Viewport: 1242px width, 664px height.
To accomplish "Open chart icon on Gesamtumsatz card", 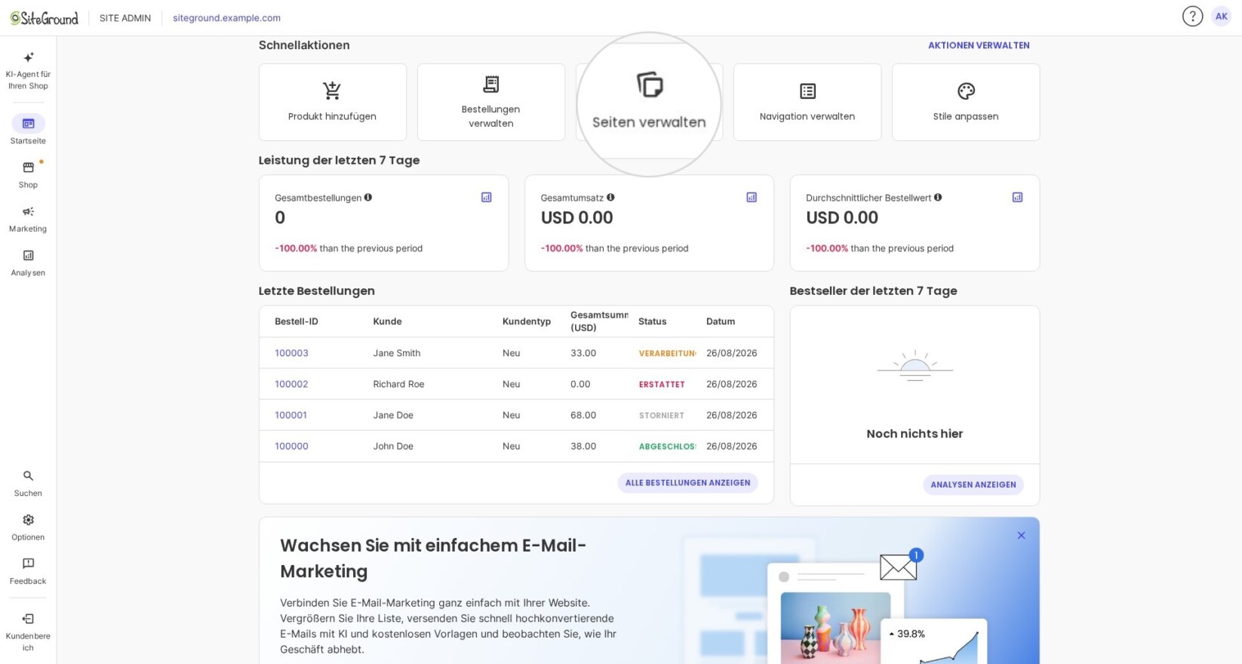I will pos(752,198).
